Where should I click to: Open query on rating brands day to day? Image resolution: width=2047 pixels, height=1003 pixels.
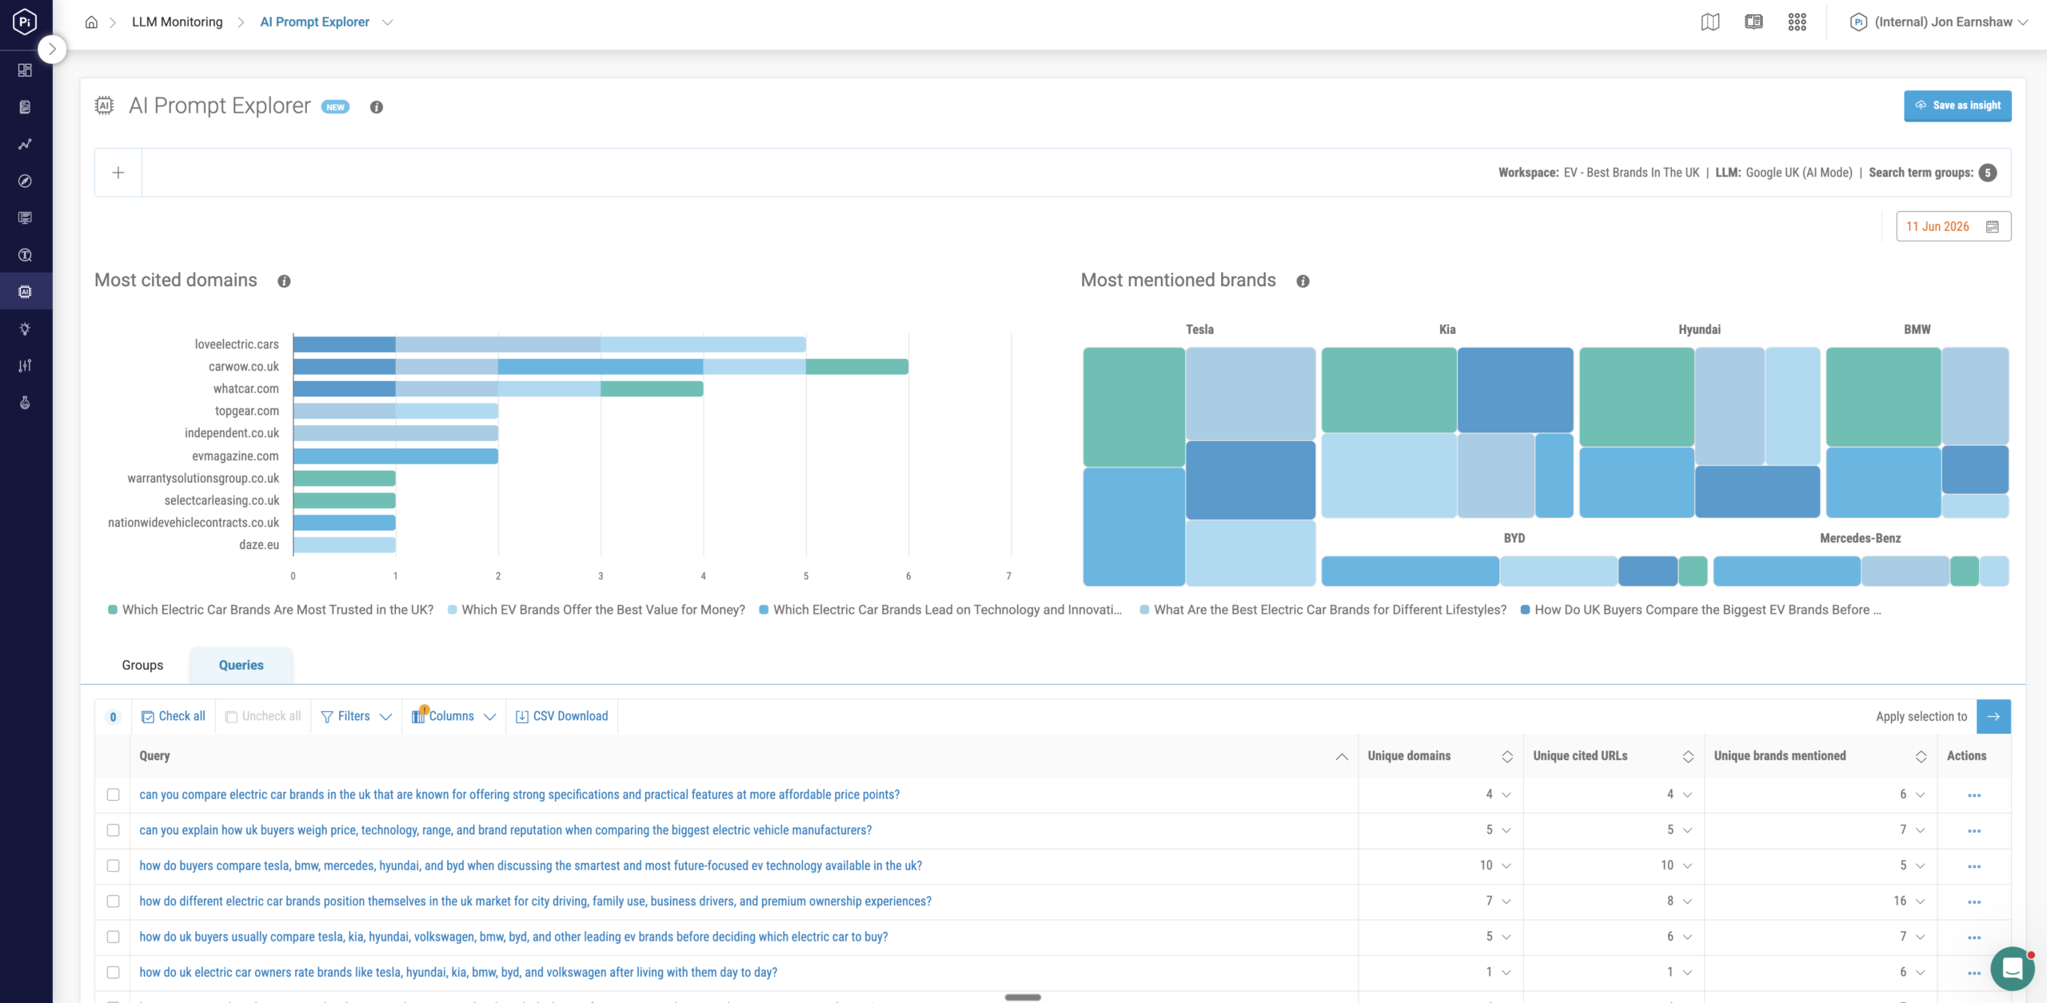pyautogui.click(x=458, y=973)
